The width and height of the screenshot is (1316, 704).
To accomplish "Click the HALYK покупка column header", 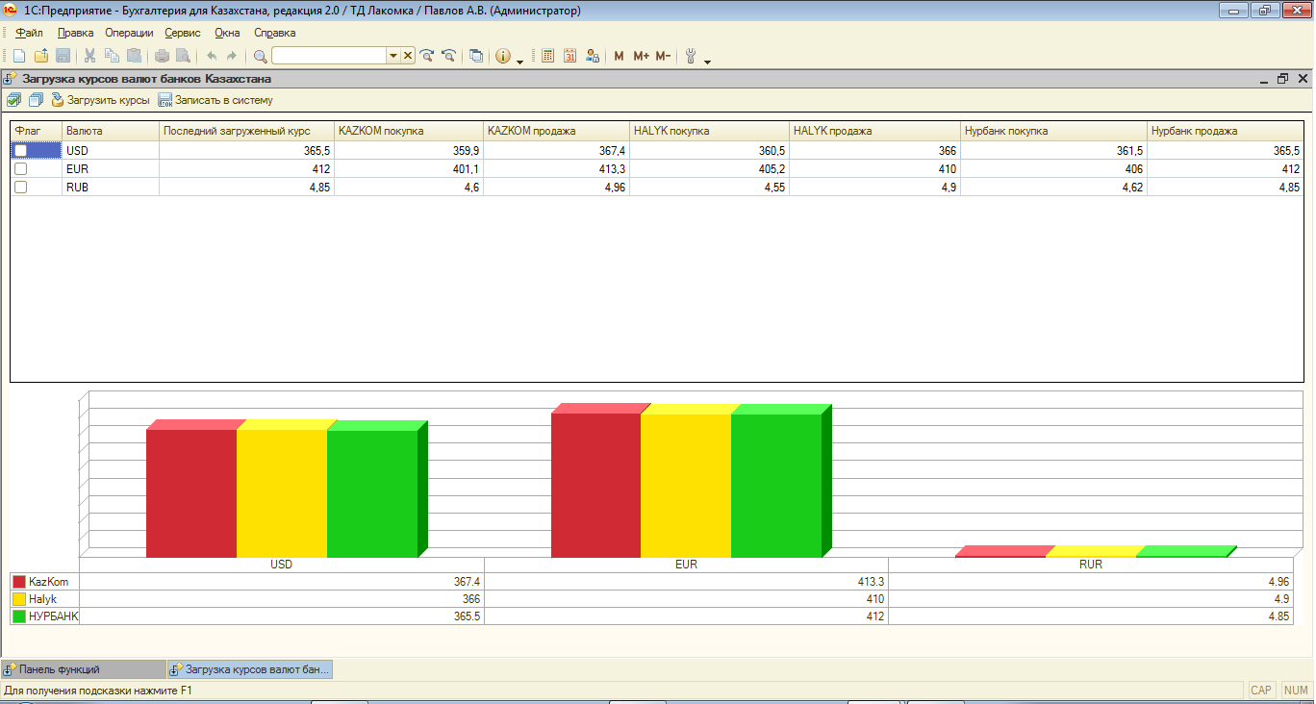I will click(710, 131).
